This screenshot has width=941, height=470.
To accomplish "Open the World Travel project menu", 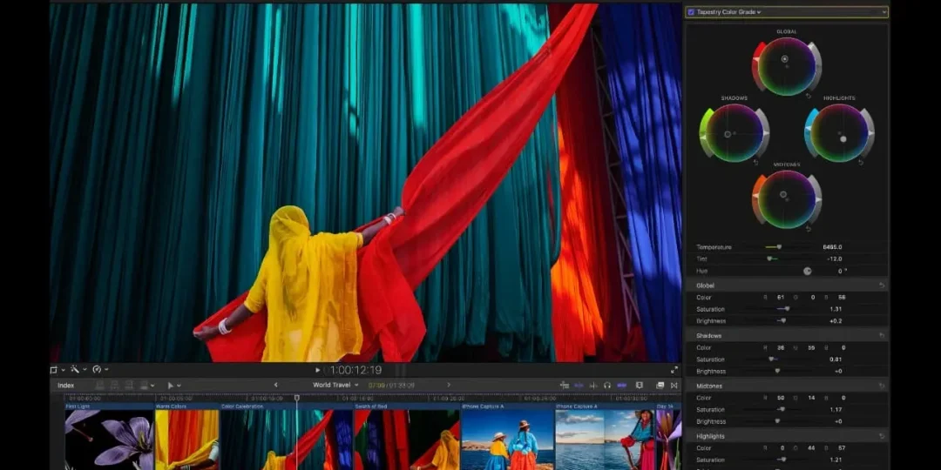I will (x=335, y=385).
